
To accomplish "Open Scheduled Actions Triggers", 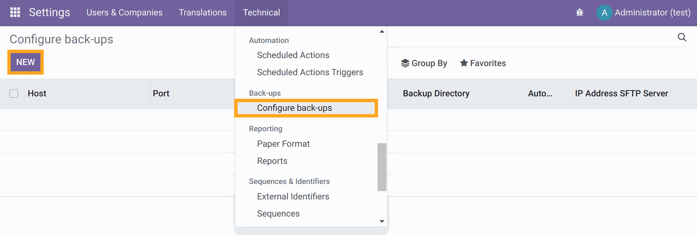I will (310, 73).
